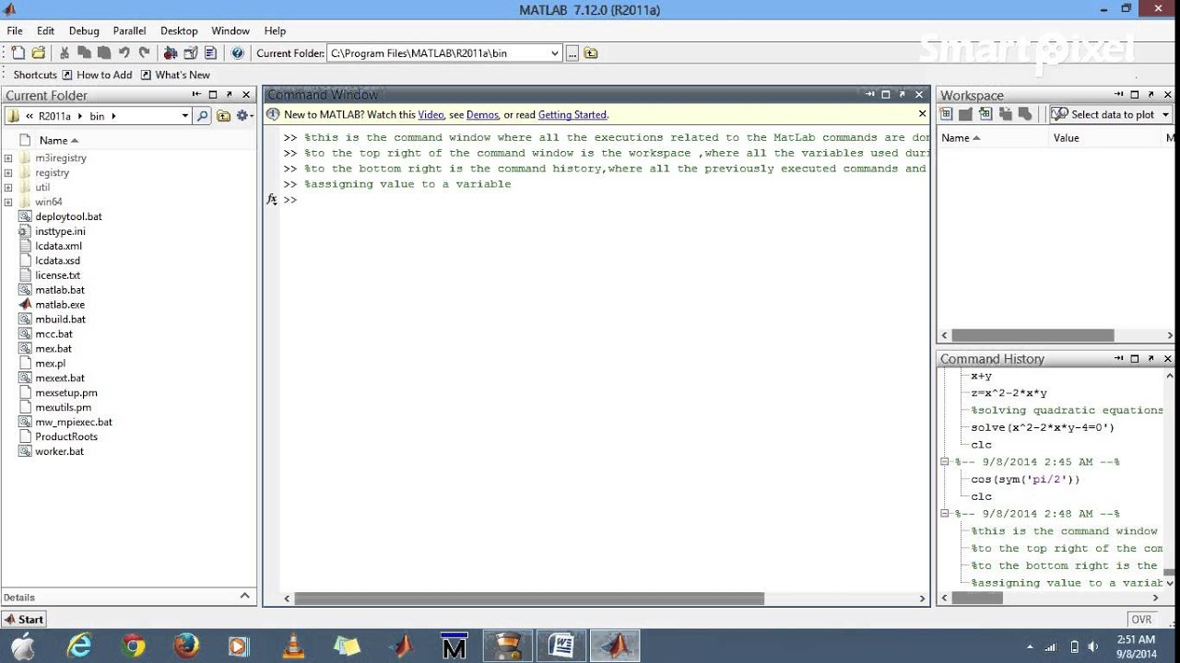Select license.txt in file list

57,275
